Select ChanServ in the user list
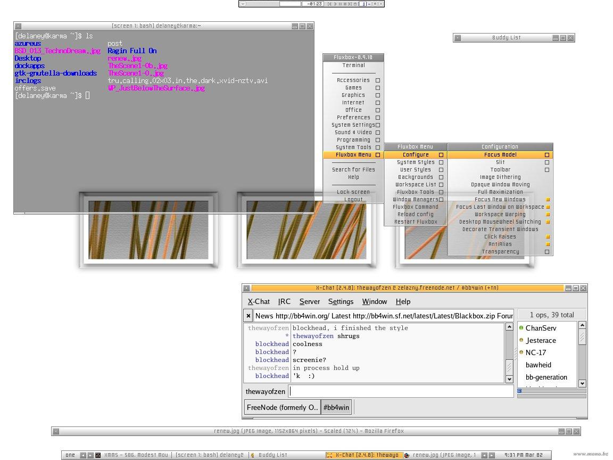This screenshot has width=613, height=460. [x=541, y=328]
